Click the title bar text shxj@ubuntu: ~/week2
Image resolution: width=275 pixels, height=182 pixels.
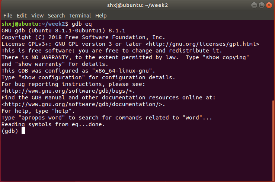pyautogui.click(x=137, y=5)
